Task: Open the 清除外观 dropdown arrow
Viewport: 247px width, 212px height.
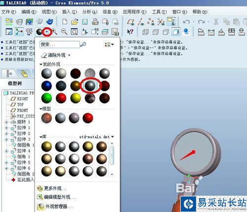Action: tap(69, 55)
